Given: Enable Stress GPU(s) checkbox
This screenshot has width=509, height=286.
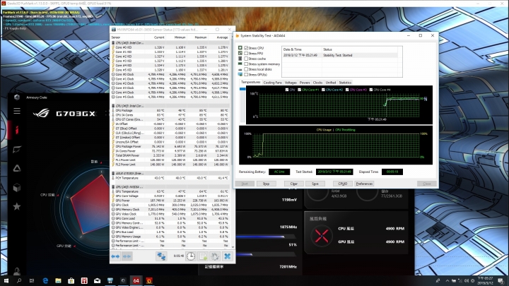Looking at the screenshot, I should click(x=246, y=75).
